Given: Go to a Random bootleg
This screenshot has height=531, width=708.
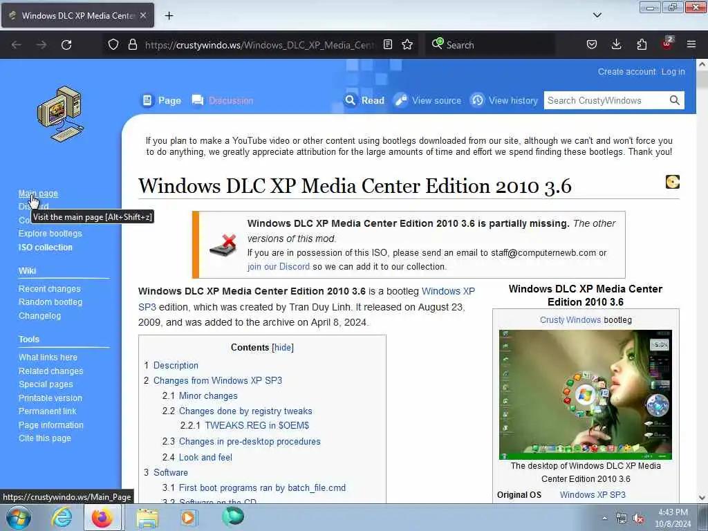Looking at the screenshot, I should click(50, 302).
